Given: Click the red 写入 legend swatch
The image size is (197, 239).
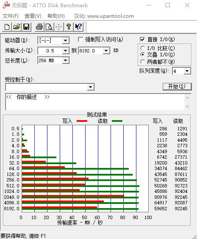Looking at the screenshot, I should [82, 121].
